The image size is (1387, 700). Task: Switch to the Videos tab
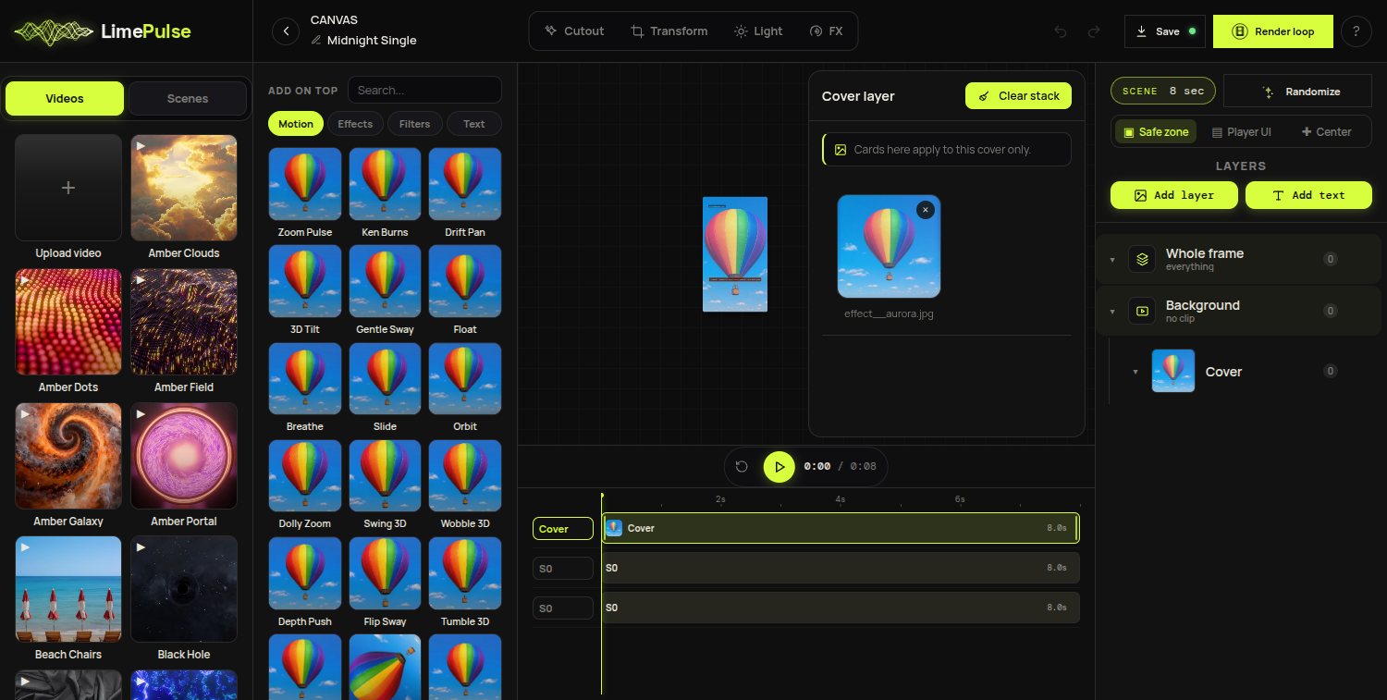pos(65,99)
